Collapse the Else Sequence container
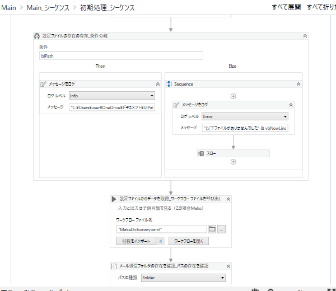 [x=298, y=84]
